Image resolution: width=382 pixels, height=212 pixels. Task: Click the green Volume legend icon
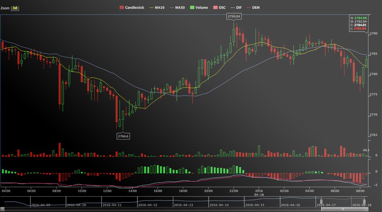coord(192,8)
